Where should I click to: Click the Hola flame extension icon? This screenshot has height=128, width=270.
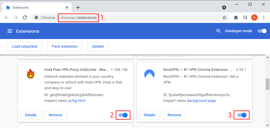pyautogui.click(x=31, y=74)
